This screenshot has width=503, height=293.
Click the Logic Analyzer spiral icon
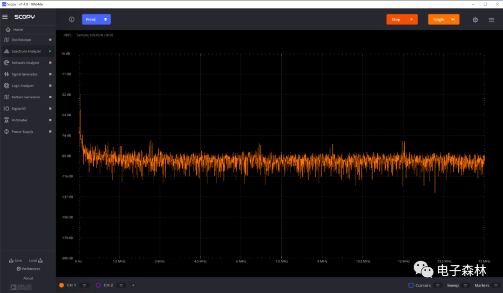click(7, 86)
